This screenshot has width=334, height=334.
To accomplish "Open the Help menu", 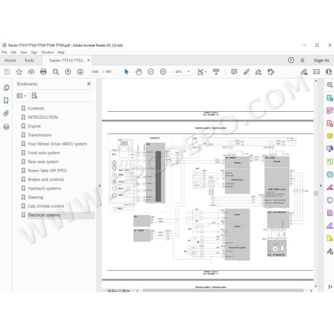I will coord(61,52).
